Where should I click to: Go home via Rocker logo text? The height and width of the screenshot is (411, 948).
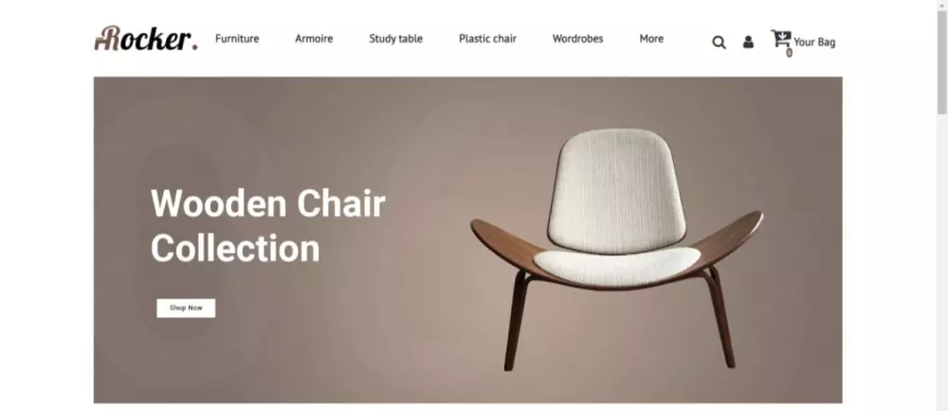(146, 39)
